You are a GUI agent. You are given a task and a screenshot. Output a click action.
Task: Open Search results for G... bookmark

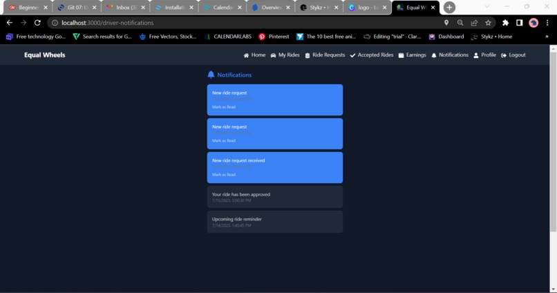point(102,37)
